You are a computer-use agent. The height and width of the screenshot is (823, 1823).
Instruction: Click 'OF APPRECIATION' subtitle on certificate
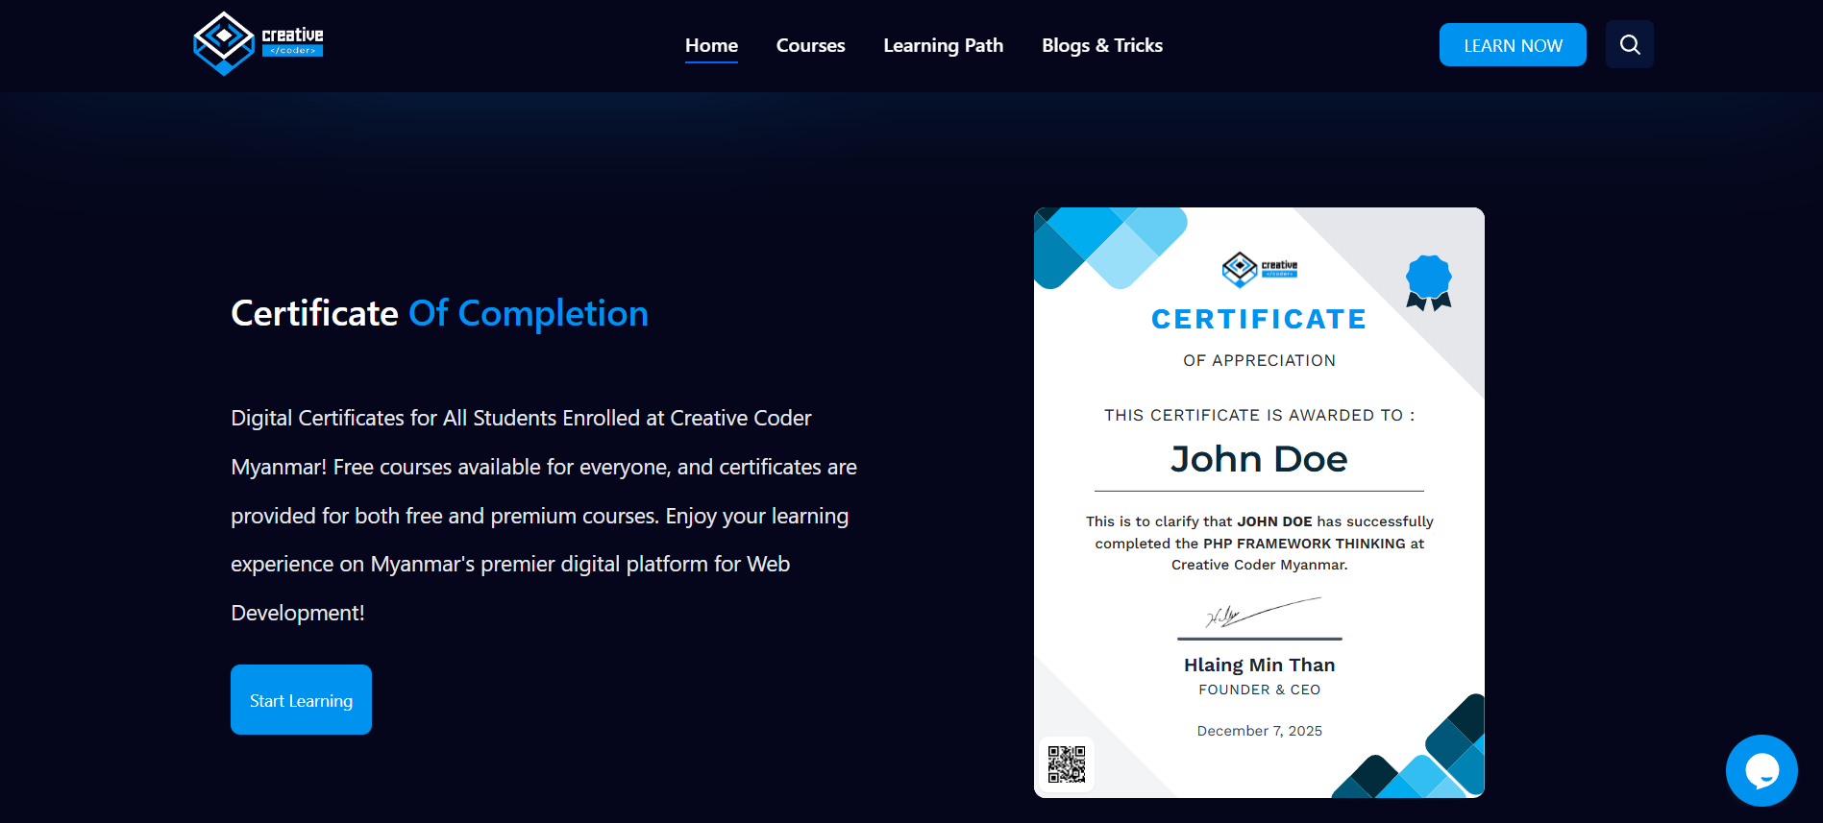(x=1259, y=360)
